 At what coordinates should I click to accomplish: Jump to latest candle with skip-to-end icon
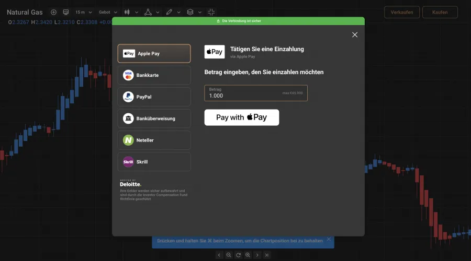(x=267, y=255)
